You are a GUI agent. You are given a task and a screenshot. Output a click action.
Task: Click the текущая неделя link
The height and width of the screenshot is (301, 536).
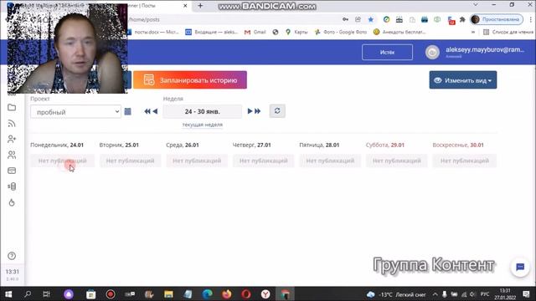pos(203,125)
